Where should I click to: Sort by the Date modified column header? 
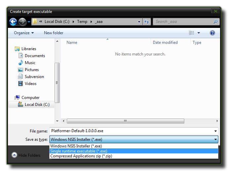165,43
